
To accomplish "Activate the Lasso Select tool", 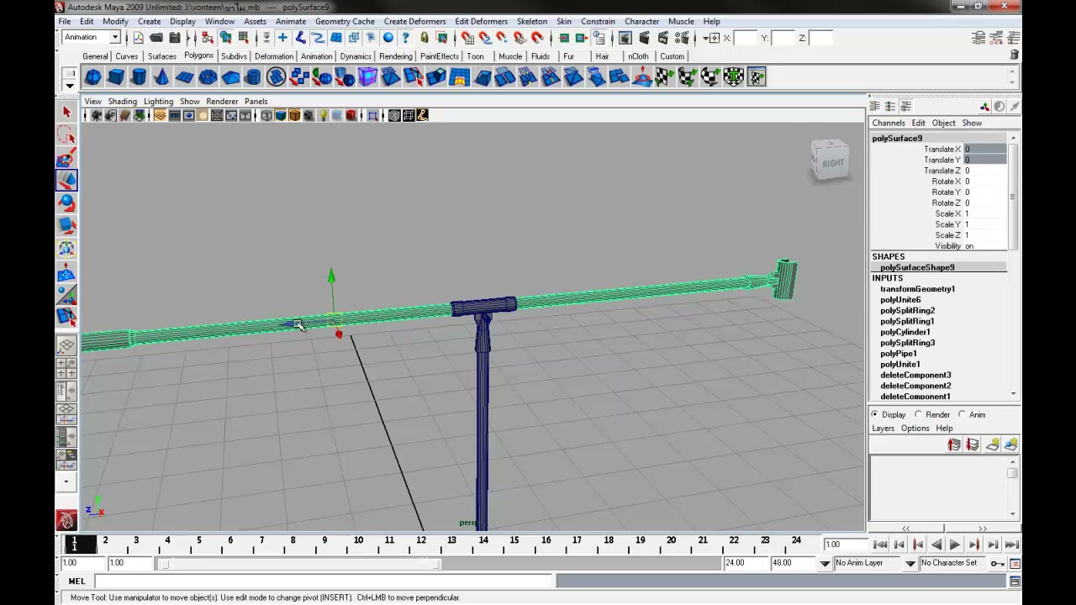I will click(66, 134).
